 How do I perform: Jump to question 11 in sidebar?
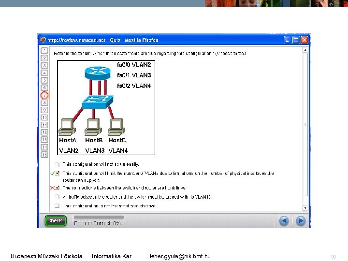coord(44,125)
